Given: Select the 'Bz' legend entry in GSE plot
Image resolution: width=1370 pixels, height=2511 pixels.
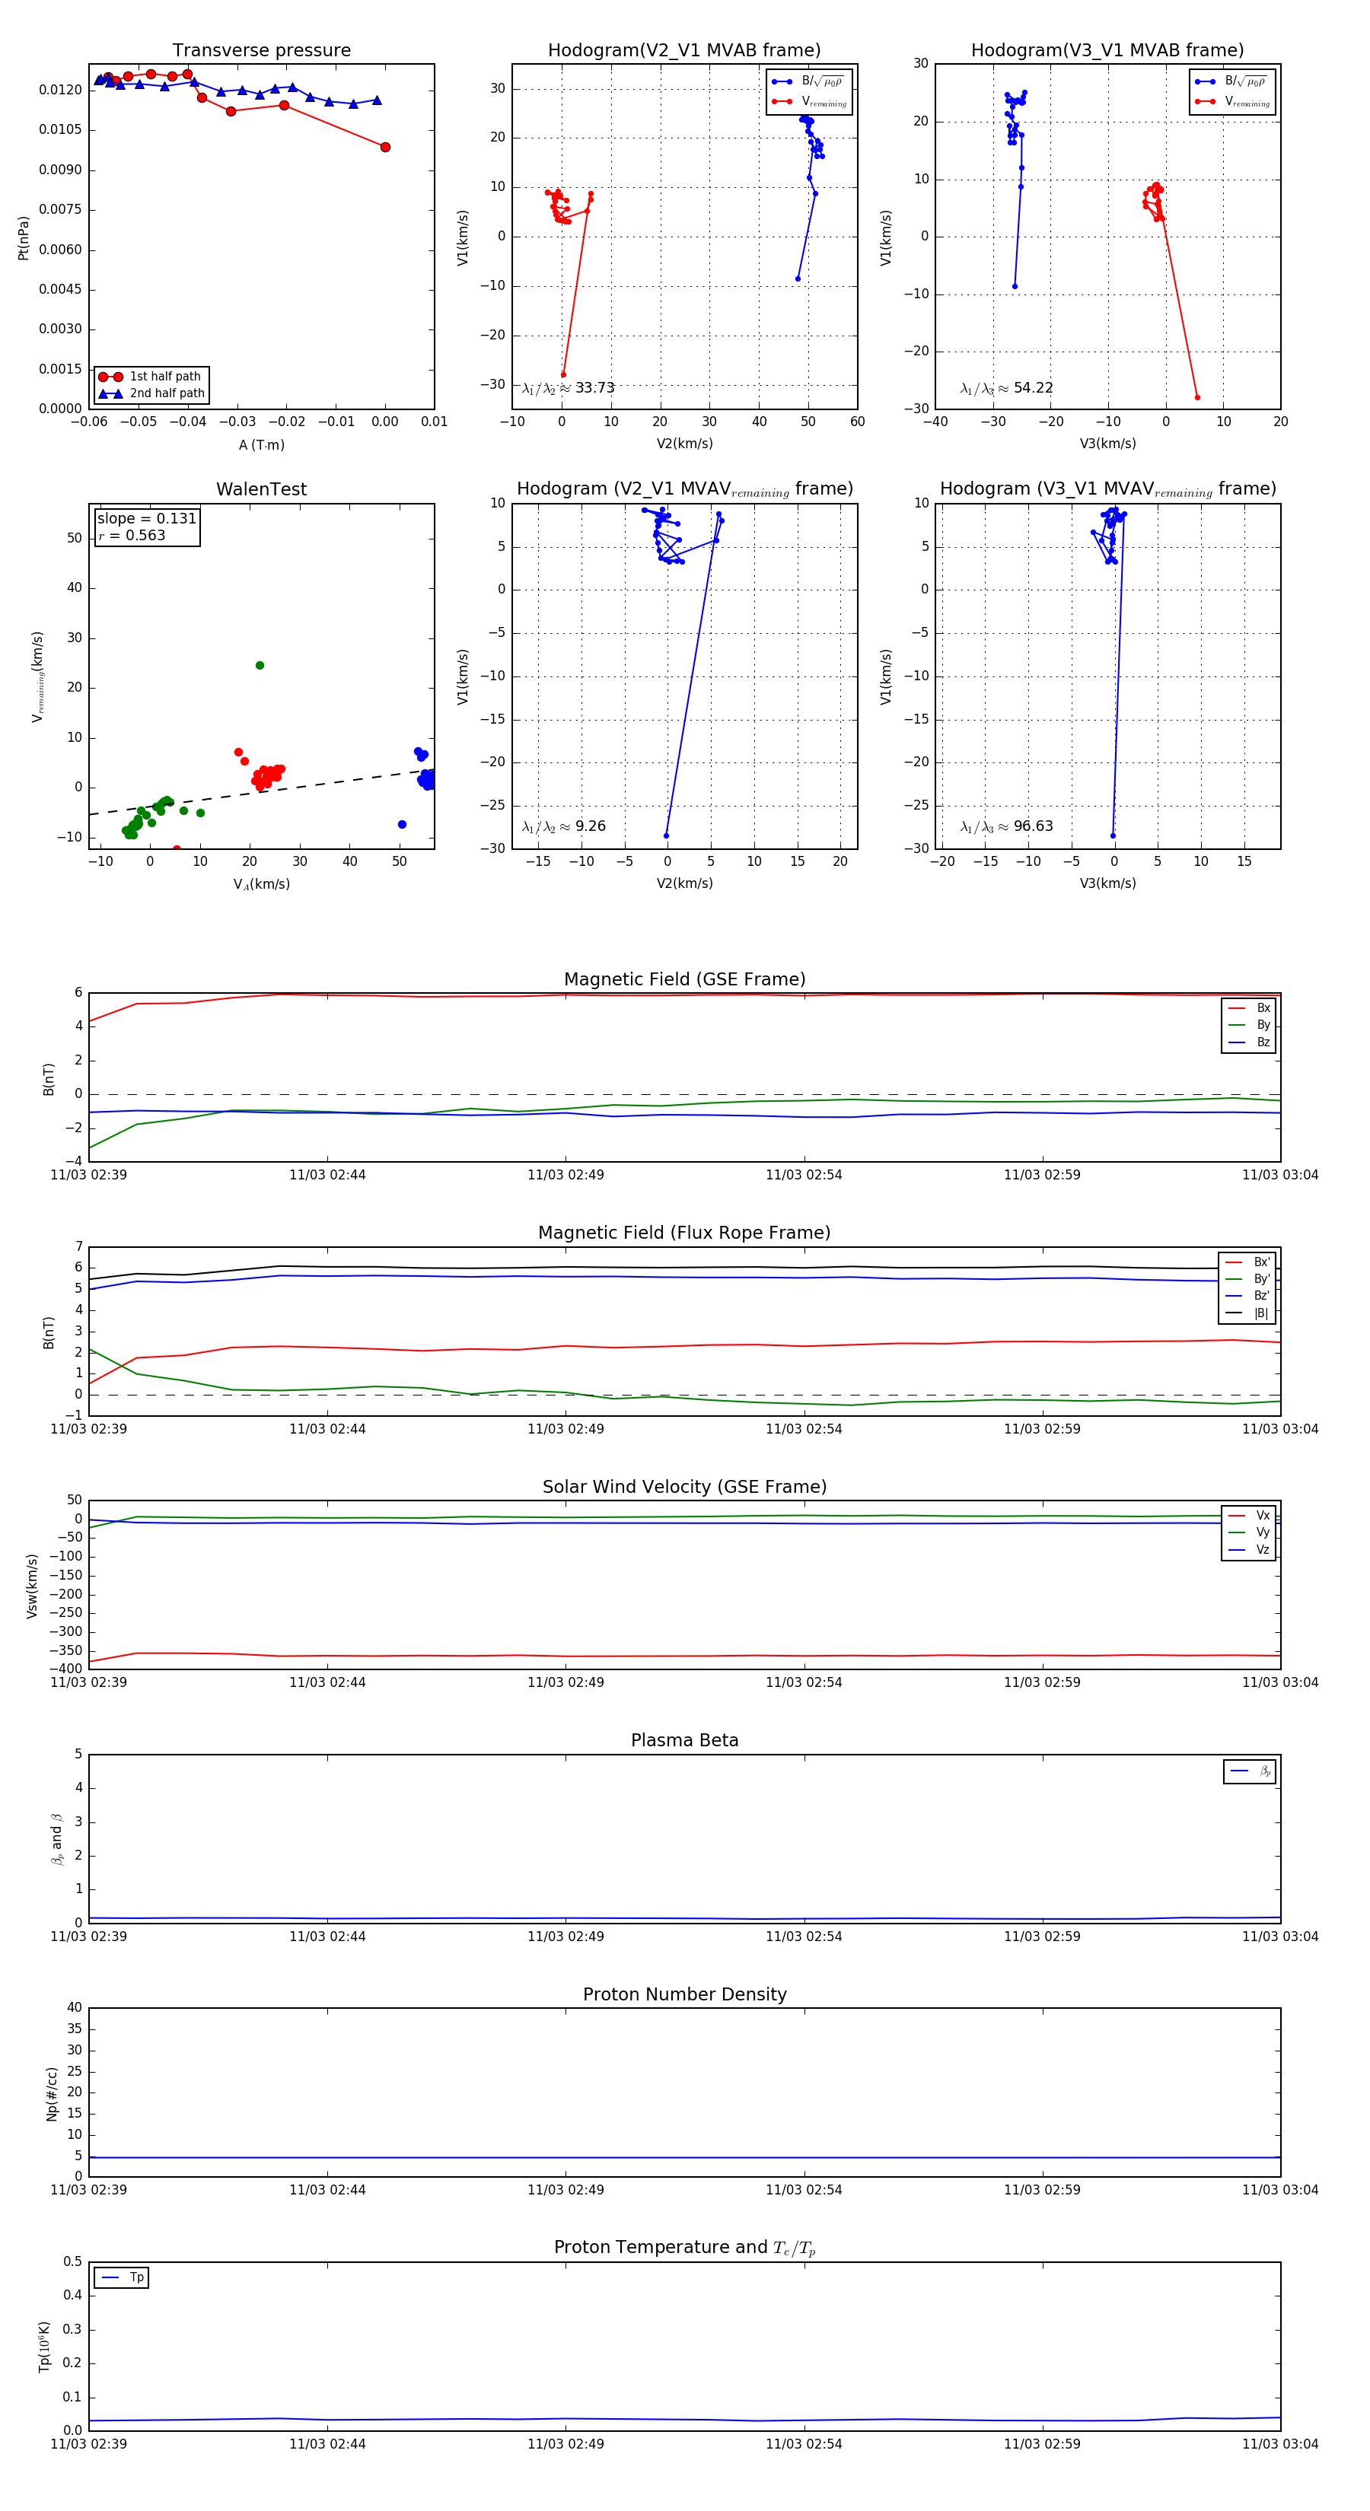Looking at the screenshot, I should click(1249, 1043).
